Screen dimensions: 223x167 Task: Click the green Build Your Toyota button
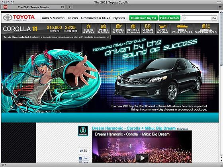(143, 18)
